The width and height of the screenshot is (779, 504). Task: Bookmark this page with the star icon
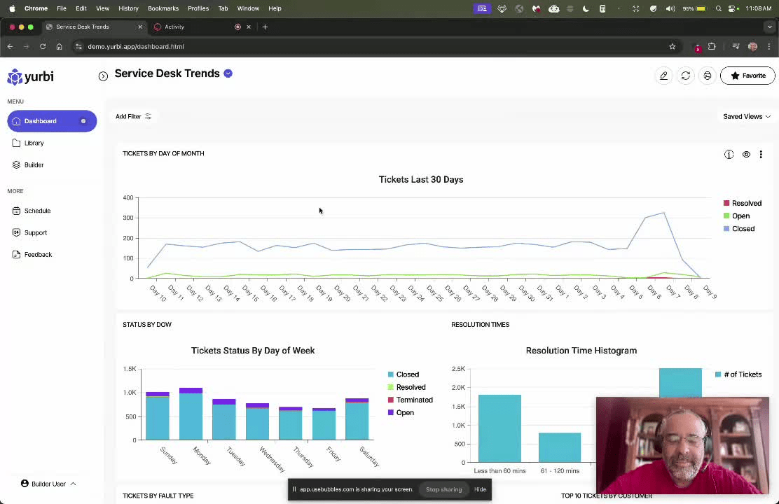673,47
